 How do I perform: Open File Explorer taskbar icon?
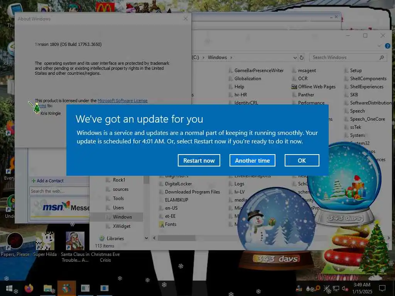tap(47, 288)
